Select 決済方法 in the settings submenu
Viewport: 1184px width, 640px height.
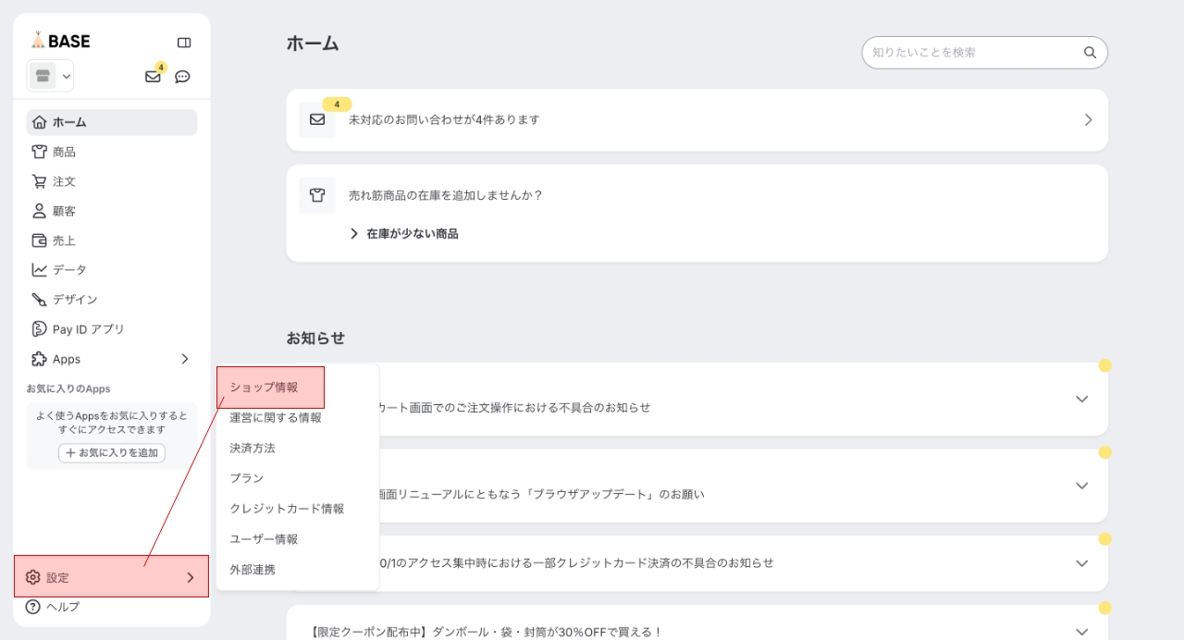253,449
